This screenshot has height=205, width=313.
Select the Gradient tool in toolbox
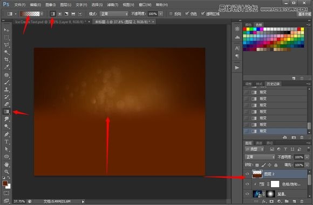pos(6,111)
